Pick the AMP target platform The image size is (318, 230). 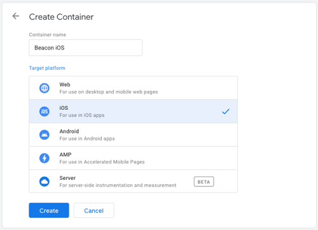click(x=133, y=158)
